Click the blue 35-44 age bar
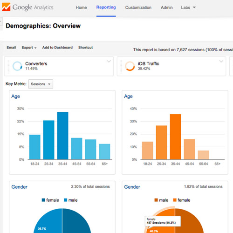The width and height of the screenshot is (233, 233). 62,136
